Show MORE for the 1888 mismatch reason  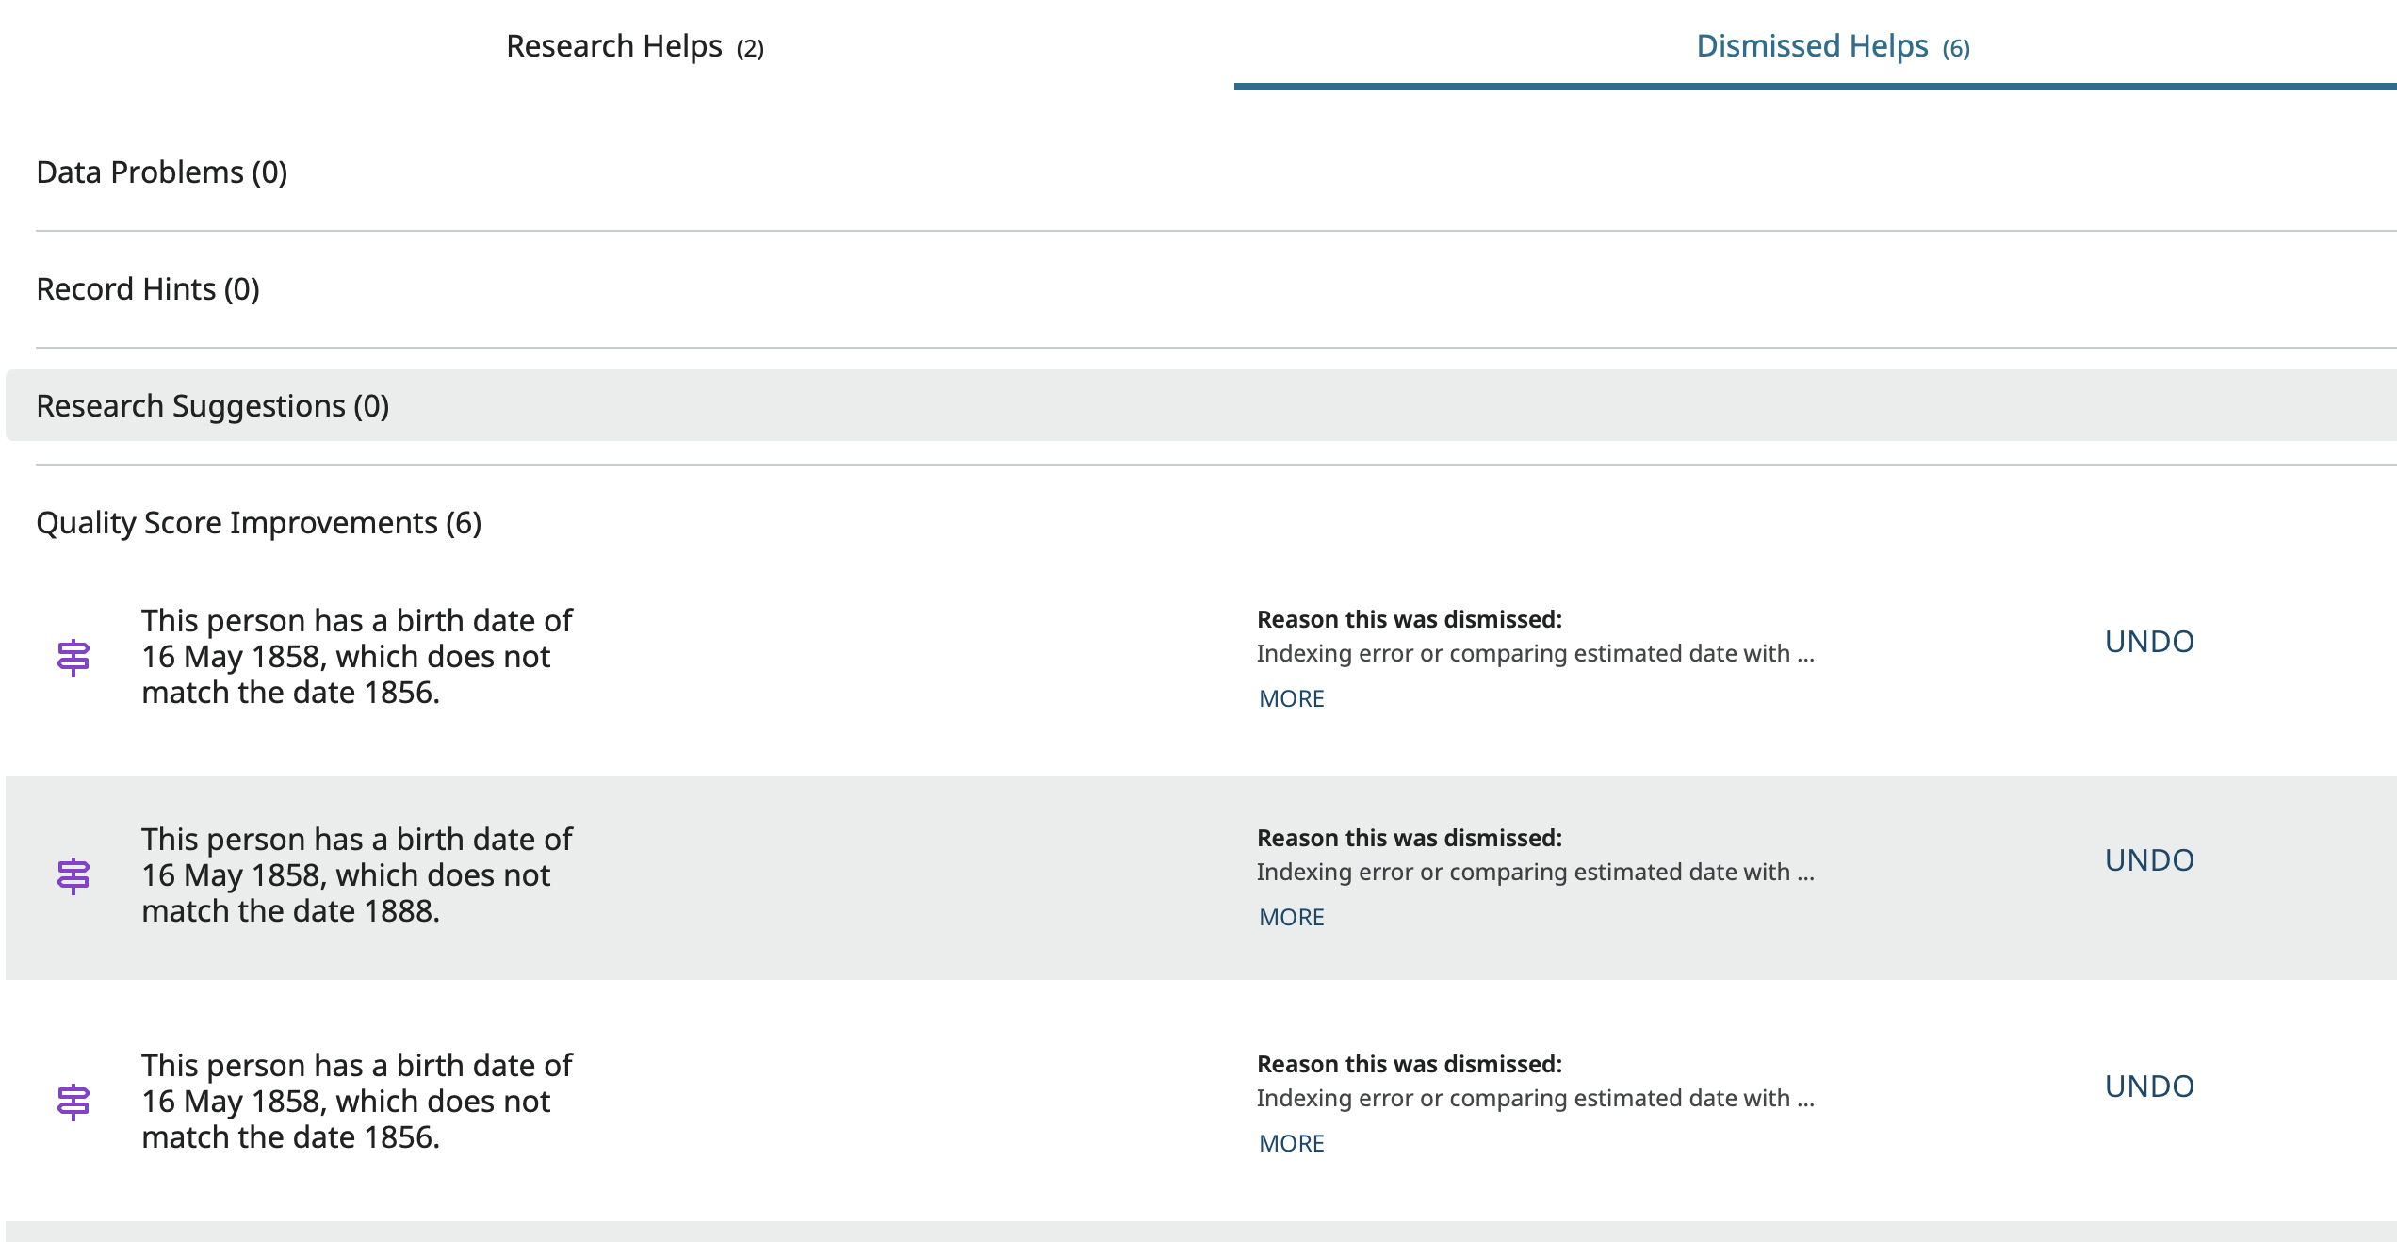[1292, 918]
